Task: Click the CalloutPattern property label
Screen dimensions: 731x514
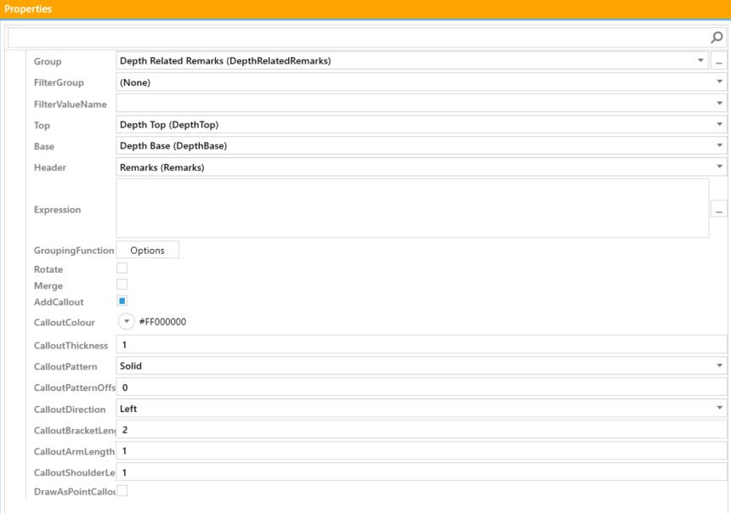Action: [x=65, y=367]
